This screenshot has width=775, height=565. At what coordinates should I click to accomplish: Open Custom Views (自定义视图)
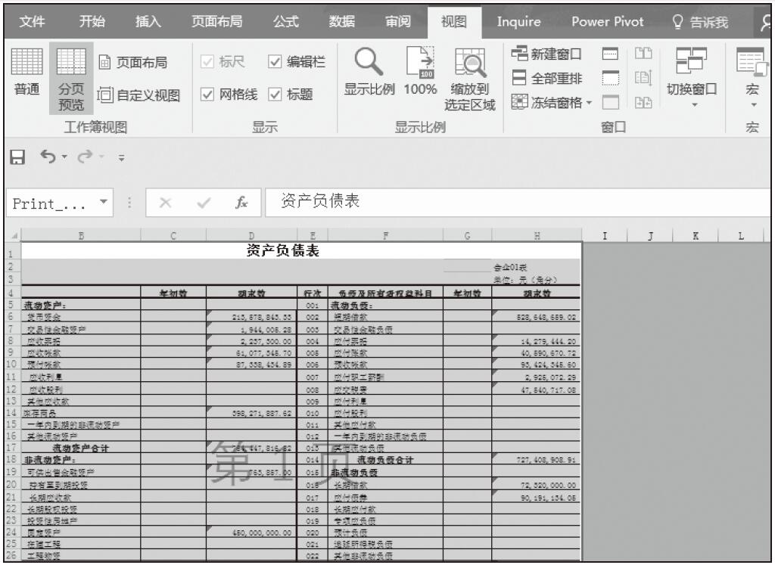139,95
